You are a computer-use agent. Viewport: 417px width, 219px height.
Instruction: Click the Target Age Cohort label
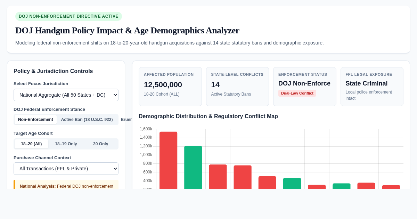(33, 133)
